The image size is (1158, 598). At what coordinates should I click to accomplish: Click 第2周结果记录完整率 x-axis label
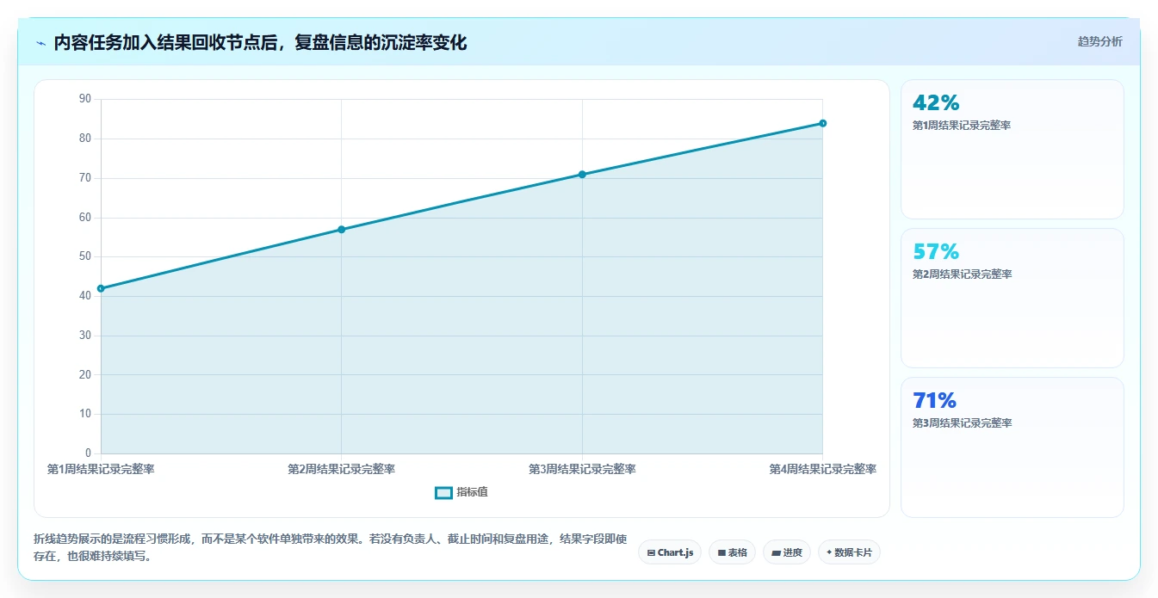tap(341, 469)
